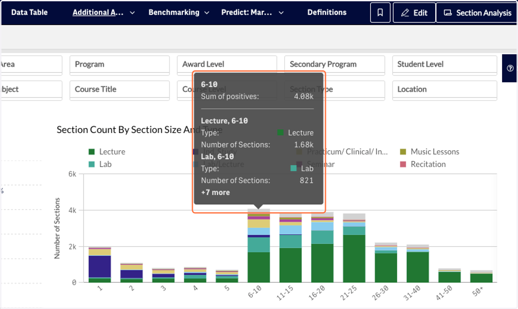
Task: Click the teal Lab segment of bar 11-15
Action: [x=291, y=241]
